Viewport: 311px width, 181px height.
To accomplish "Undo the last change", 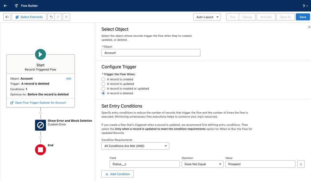I will click(x=51, y=17).
